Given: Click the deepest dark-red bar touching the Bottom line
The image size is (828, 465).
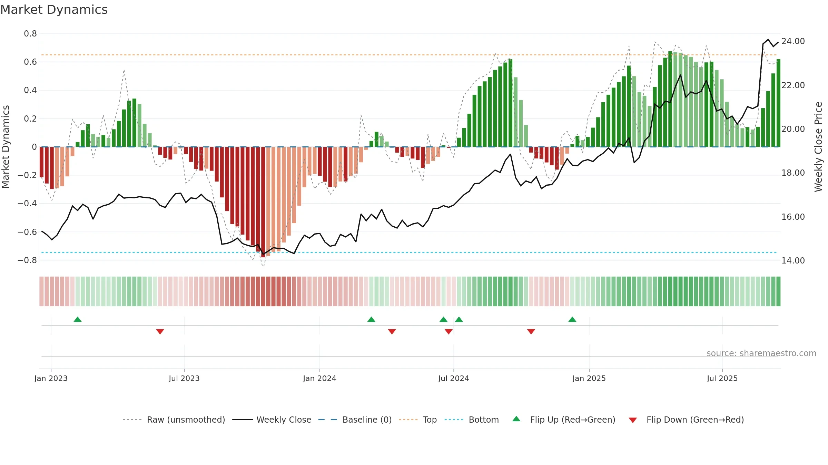Looking at the screenshot, I should click(263, 202).
